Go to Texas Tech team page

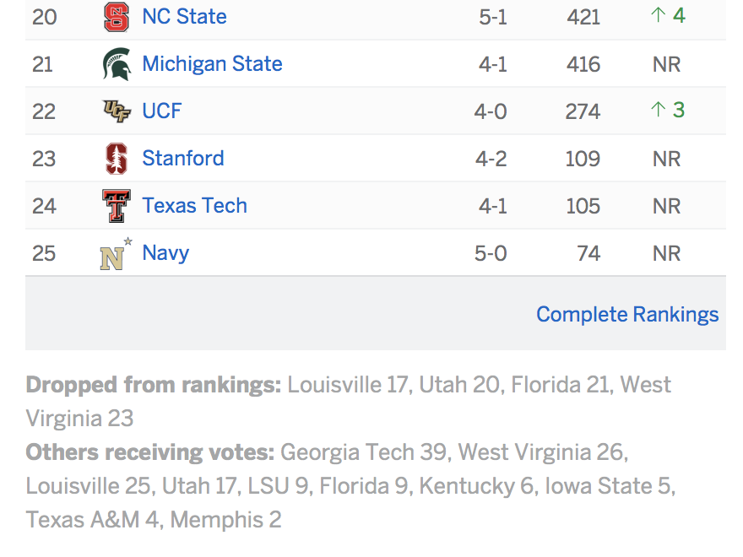(195, 206)
